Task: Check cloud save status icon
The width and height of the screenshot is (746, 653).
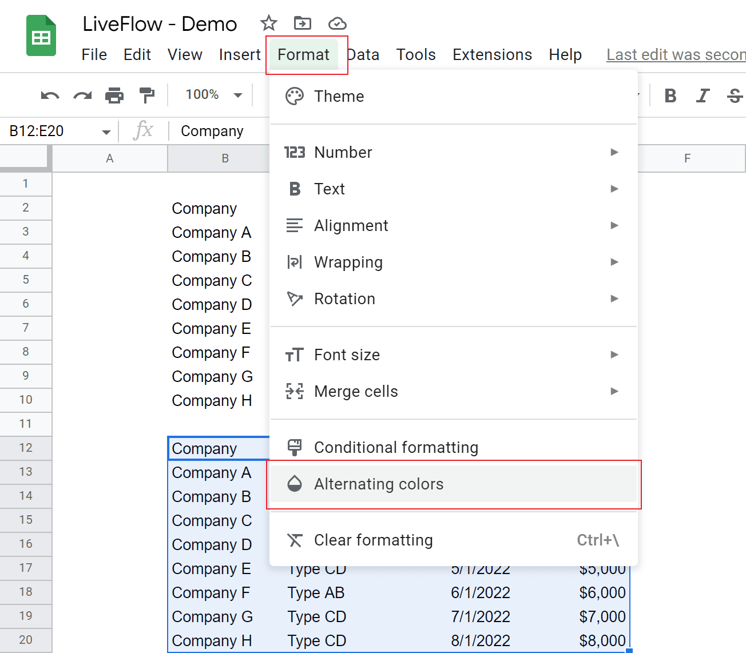Action: pos(338,23)
